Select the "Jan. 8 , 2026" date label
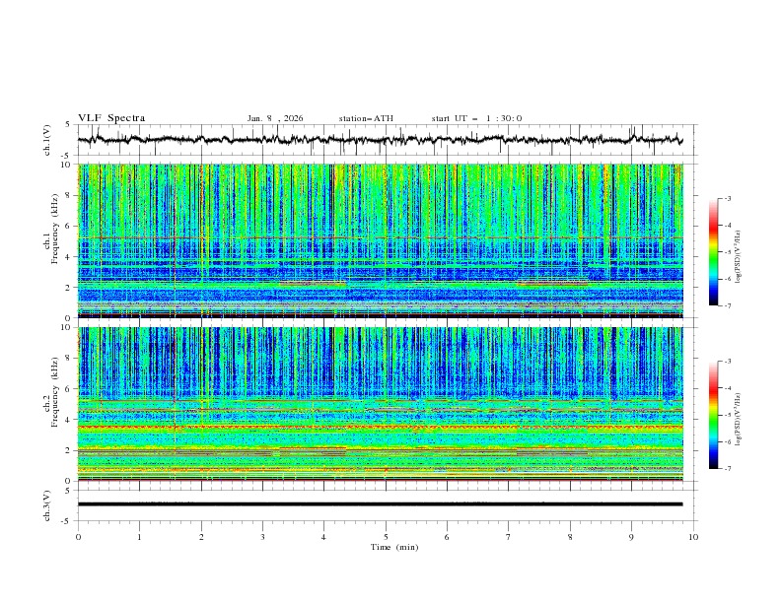 (x=275, y=118)
